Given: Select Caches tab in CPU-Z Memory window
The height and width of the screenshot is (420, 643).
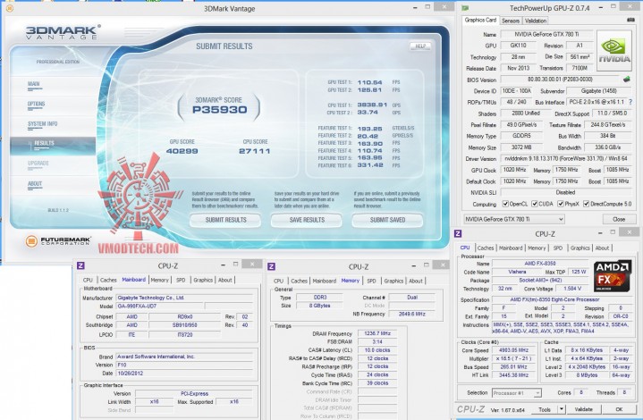Looking at the screenshot, I should (x=299, y=281).
